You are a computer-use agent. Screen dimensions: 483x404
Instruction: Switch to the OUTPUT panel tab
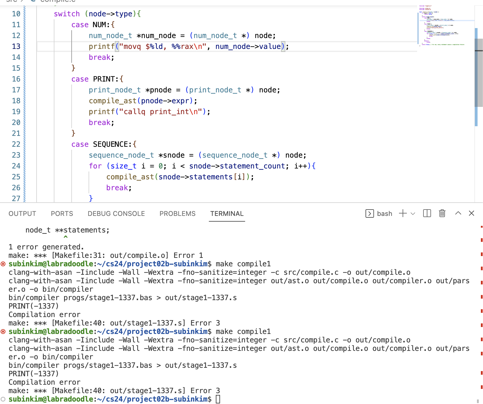click(22, 213)
